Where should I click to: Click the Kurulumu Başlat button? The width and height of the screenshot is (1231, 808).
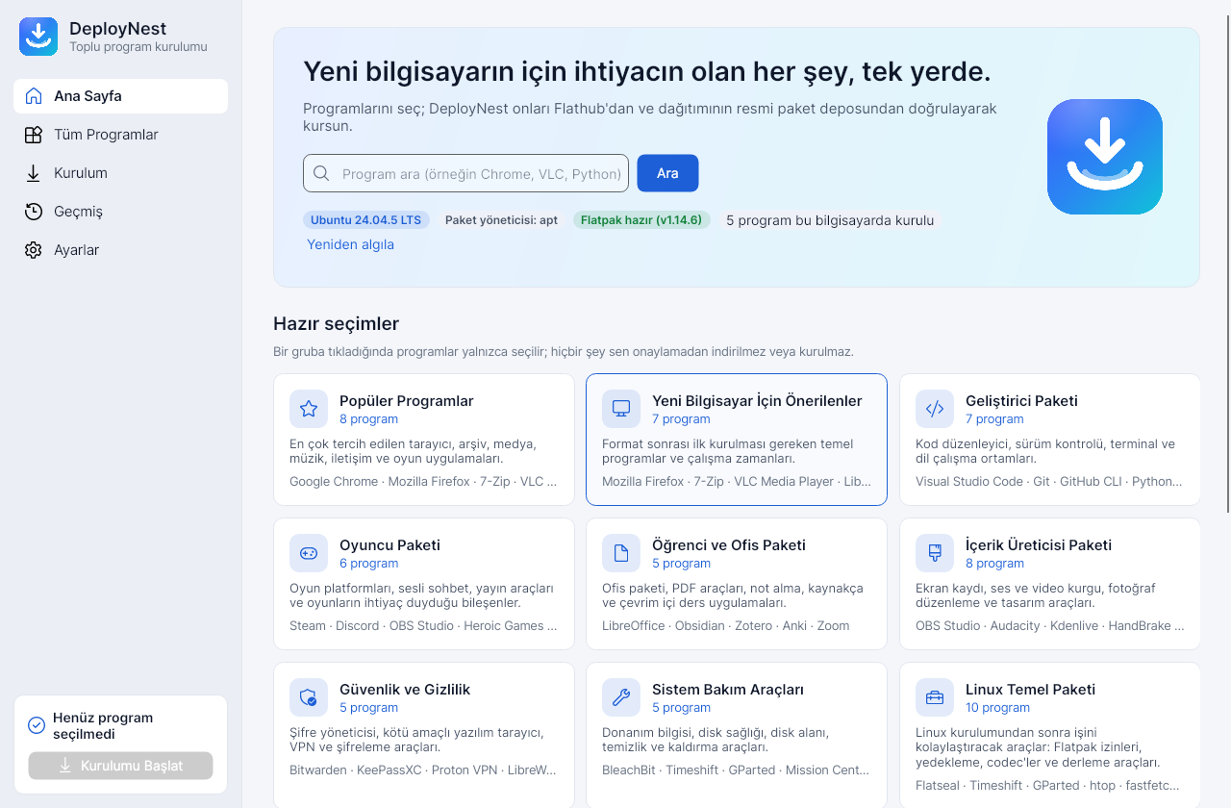120,766
